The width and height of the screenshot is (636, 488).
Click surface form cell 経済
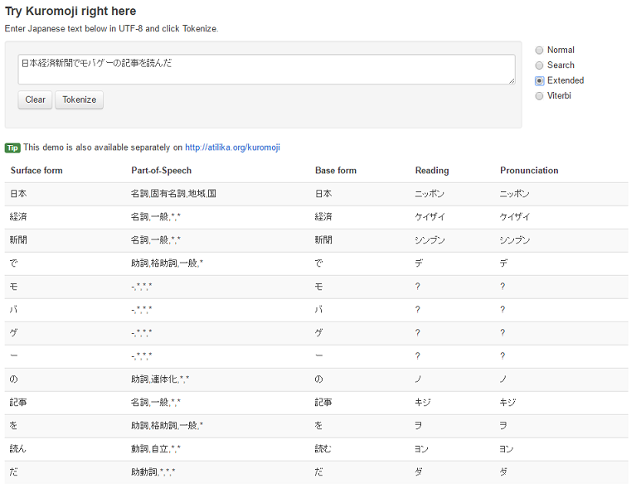pyautogui.click(x=18, y=217)
